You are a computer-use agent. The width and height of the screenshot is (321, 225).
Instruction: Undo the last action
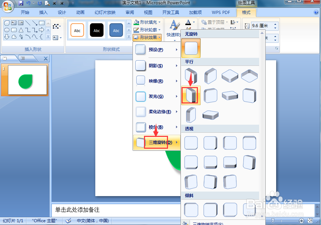click(28, 3)
